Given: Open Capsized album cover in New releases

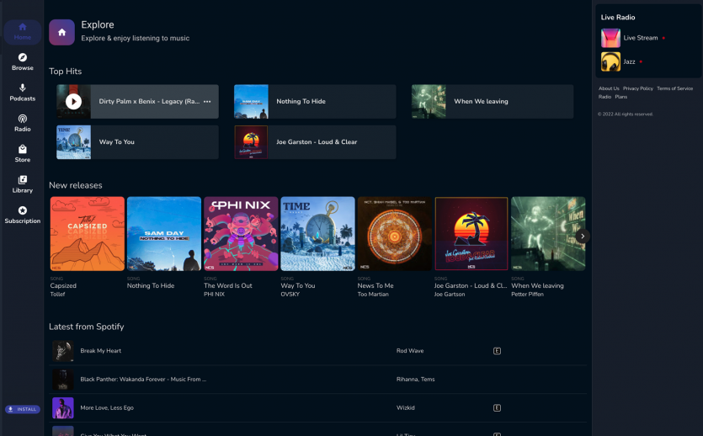Looking at the screenshot, I should point(88,233).
